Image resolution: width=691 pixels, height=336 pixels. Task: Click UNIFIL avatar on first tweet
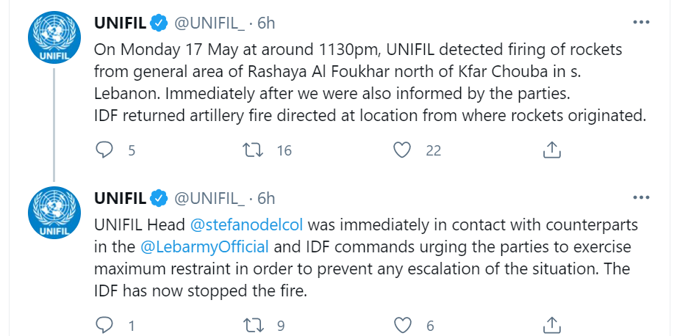[x=54, y=37]
